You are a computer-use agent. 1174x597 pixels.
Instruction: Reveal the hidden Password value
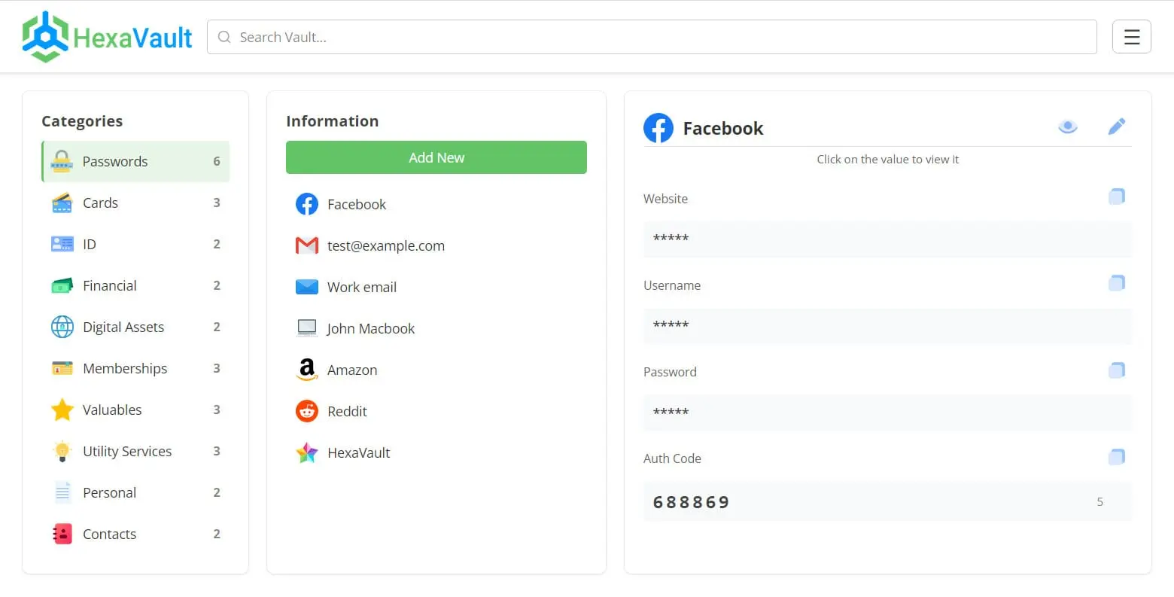click(x=887, y=412)
